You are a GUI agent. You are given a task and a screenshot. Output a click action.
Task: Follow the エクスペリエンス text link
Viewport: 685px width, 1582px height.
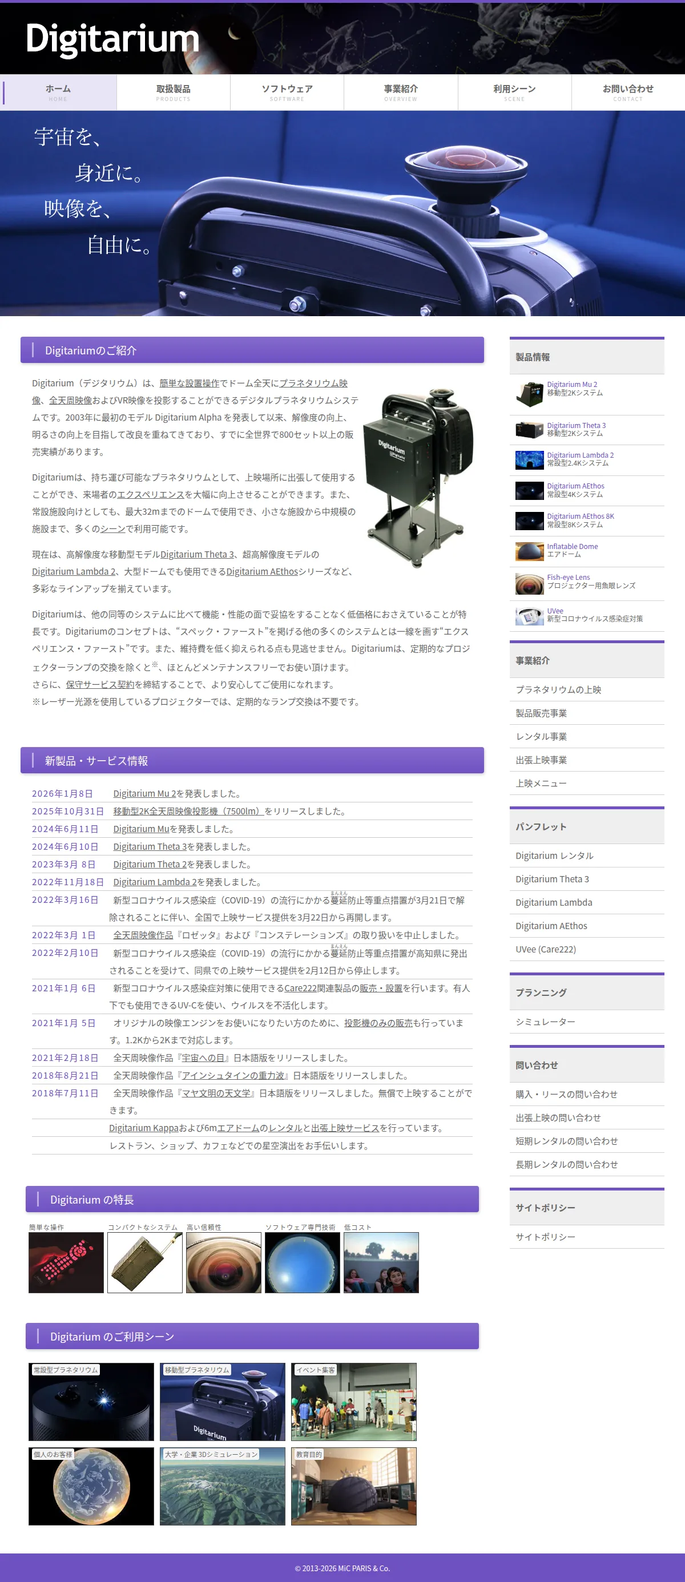coord(151,494)
